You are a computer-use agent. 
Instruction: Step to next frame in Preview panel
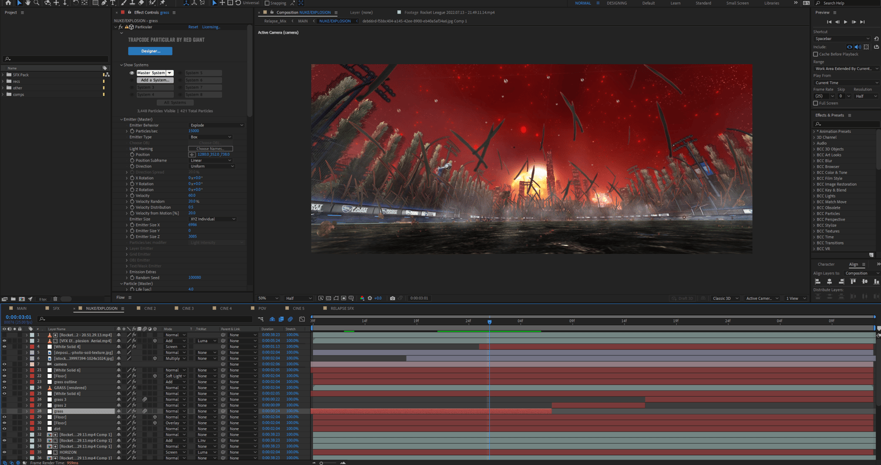[x=854, y=22]
